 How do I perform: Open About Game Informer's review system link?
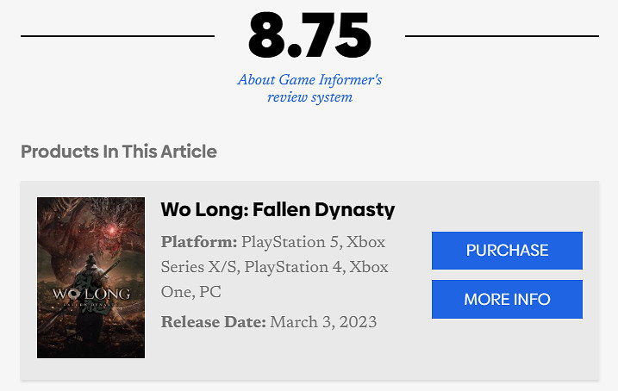pos(309,89)
